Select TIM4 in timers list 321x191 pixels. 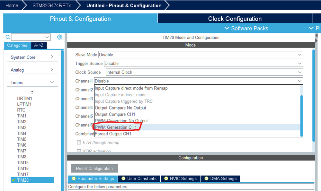[x=22, y=133]
